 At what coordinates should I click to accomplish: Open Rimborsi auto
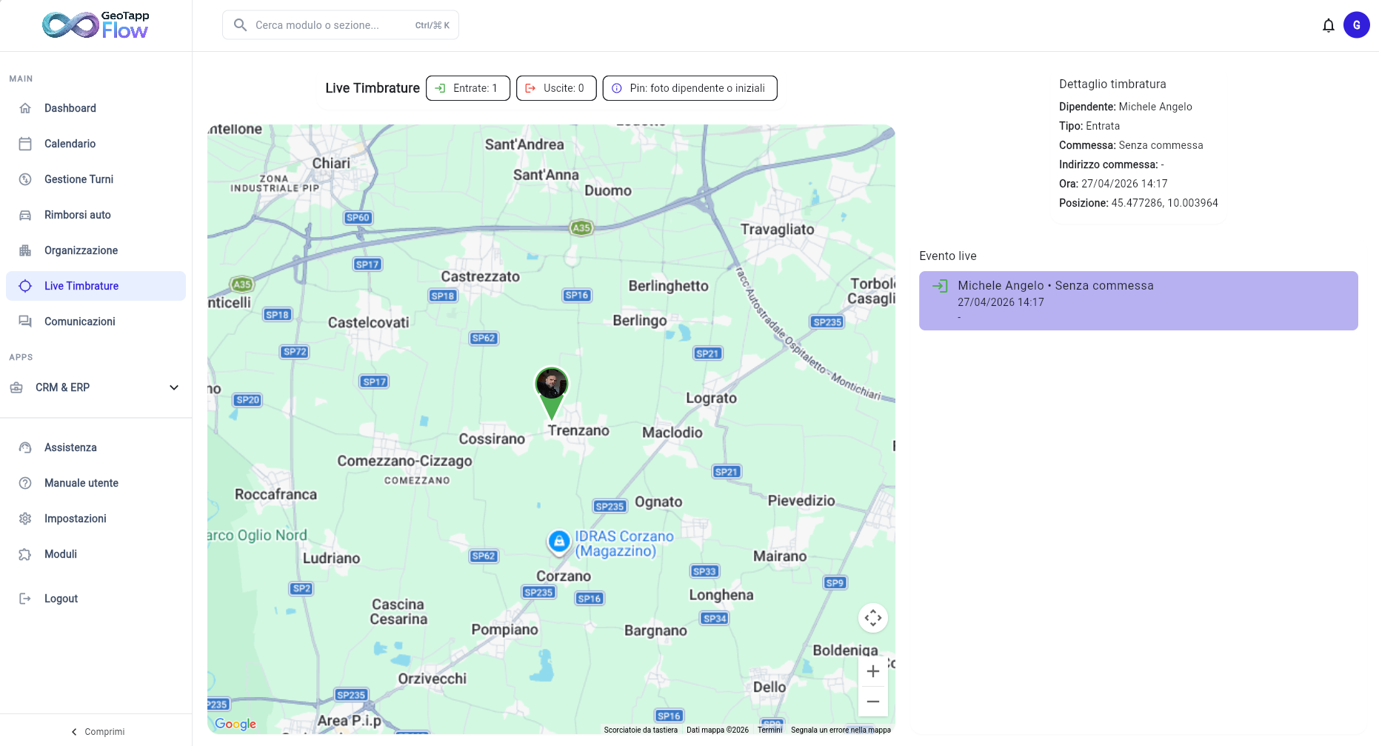pos(78,215)
